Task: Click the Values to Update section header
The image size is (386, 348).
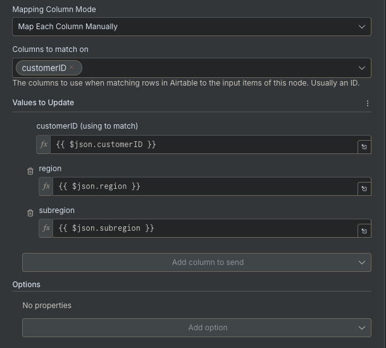Action: (x=43, y=103)
